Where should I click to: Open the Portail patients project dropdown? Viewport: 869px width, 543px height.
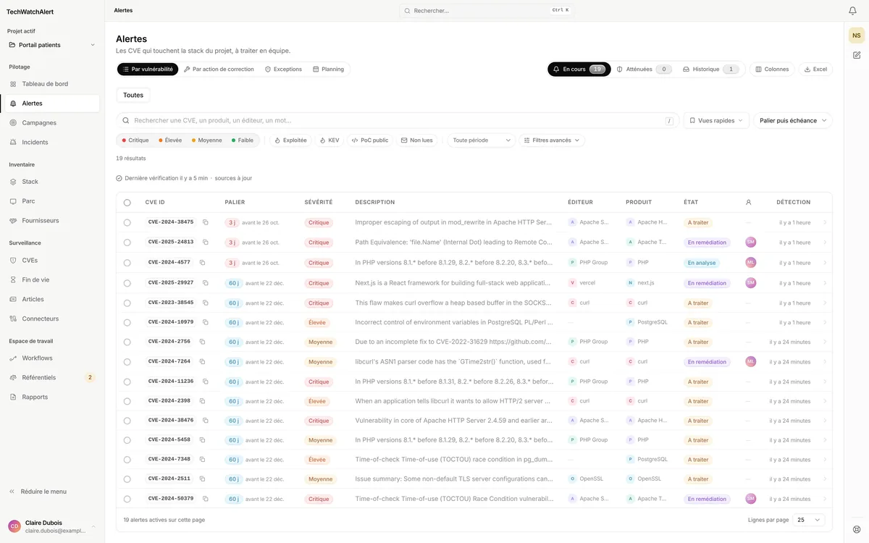pos(52,45)
